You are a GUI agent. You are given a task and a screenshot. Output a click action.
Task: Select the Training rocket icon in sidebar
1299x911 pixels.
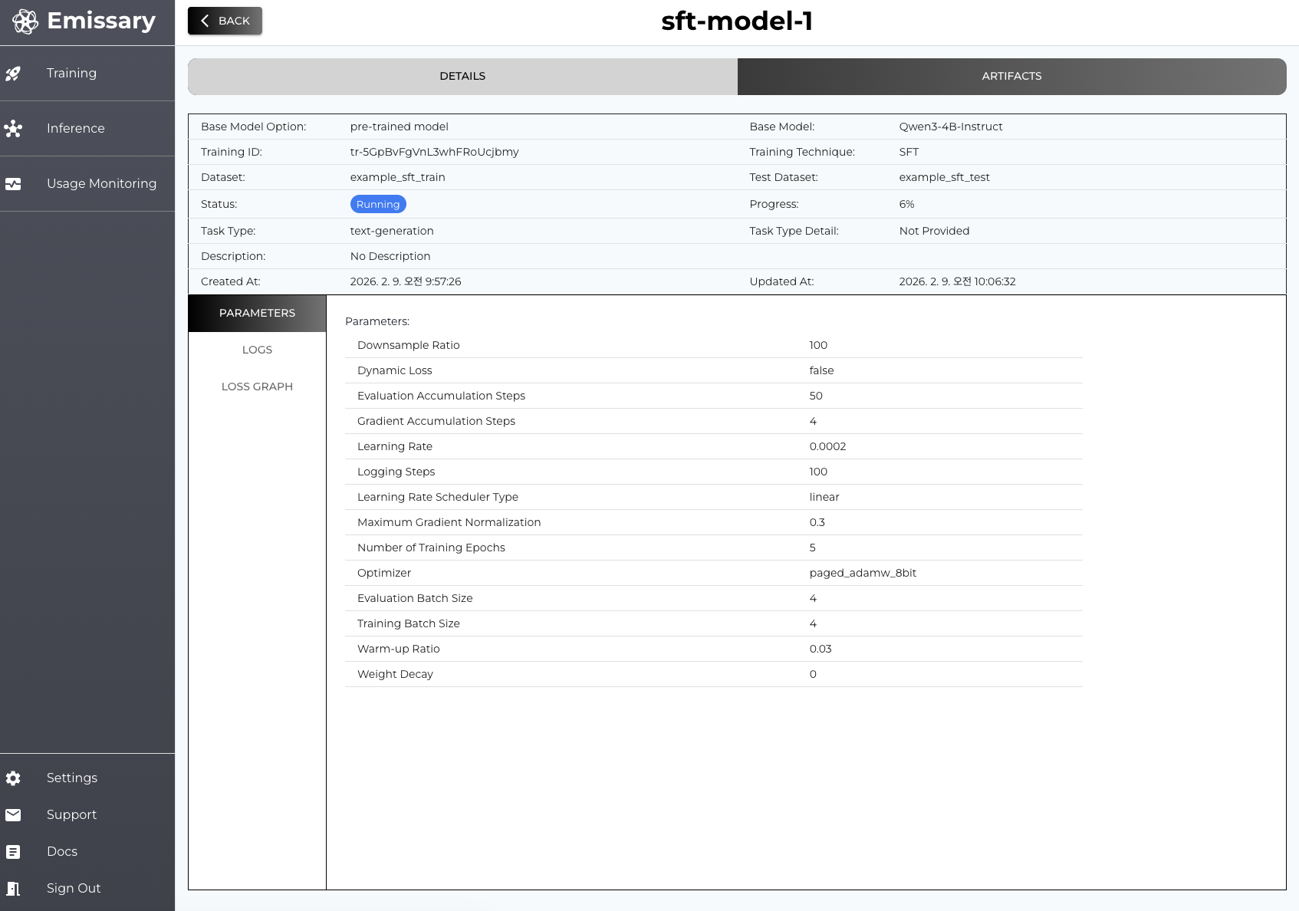14,74
